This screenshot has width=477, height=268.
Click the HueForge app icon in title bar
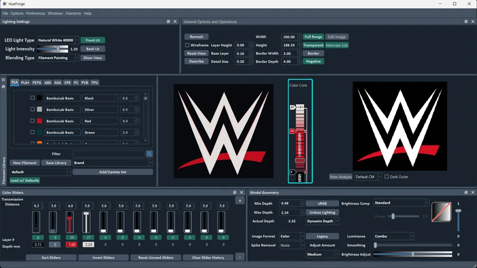[5, 4]
